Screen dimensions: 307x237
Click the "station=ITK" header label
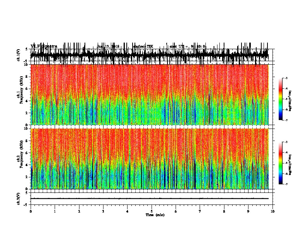coord(143,46)
